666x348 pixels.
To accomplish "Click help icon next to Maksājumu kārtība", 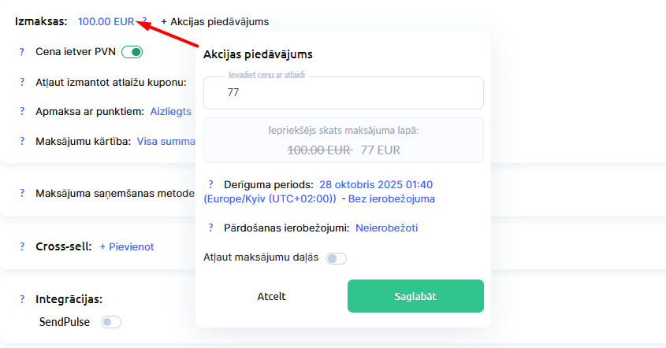I will coord(22,142).
